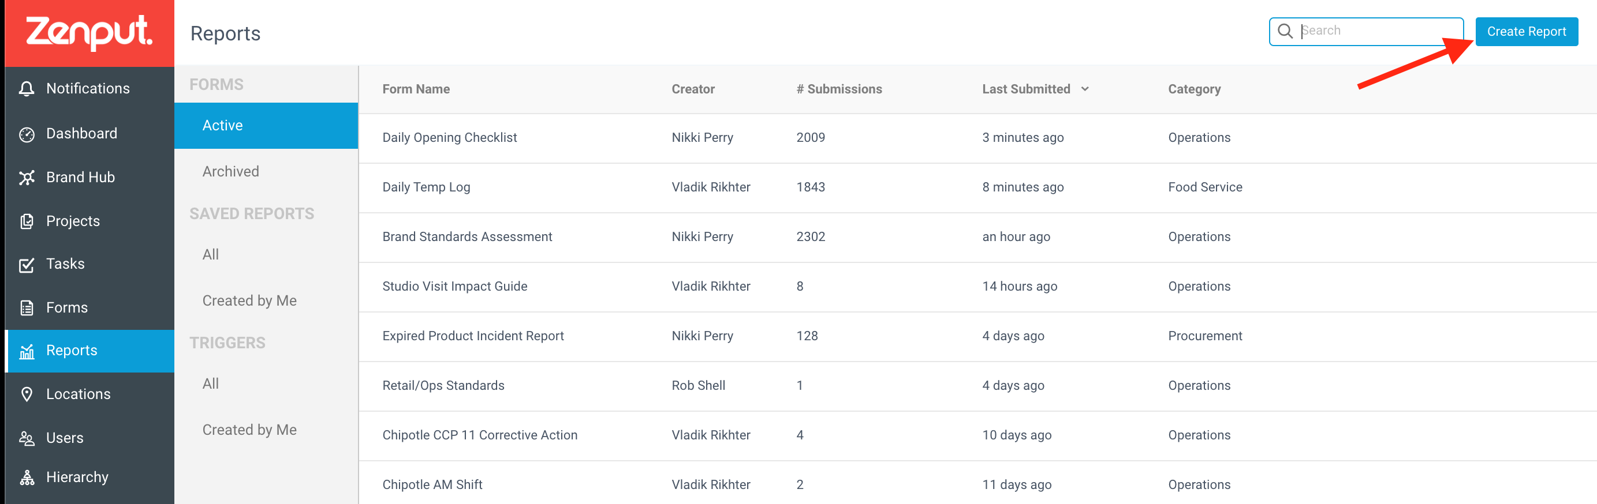Sort by the # Submissions column header
The height and width of the screenshot is (504, 1597).
click(839, 89)
